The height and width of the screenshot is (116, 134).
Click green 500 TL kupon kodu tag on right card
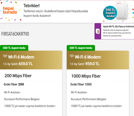(81, 48)
